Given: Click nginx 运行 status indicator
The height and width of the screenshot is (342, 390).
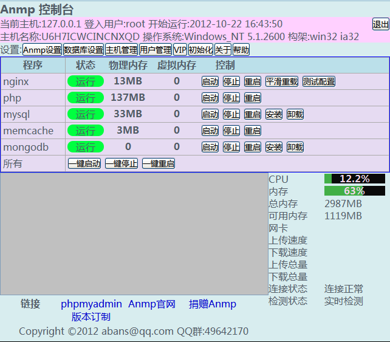Looking at the screenshot, I should tap(86, 81).
